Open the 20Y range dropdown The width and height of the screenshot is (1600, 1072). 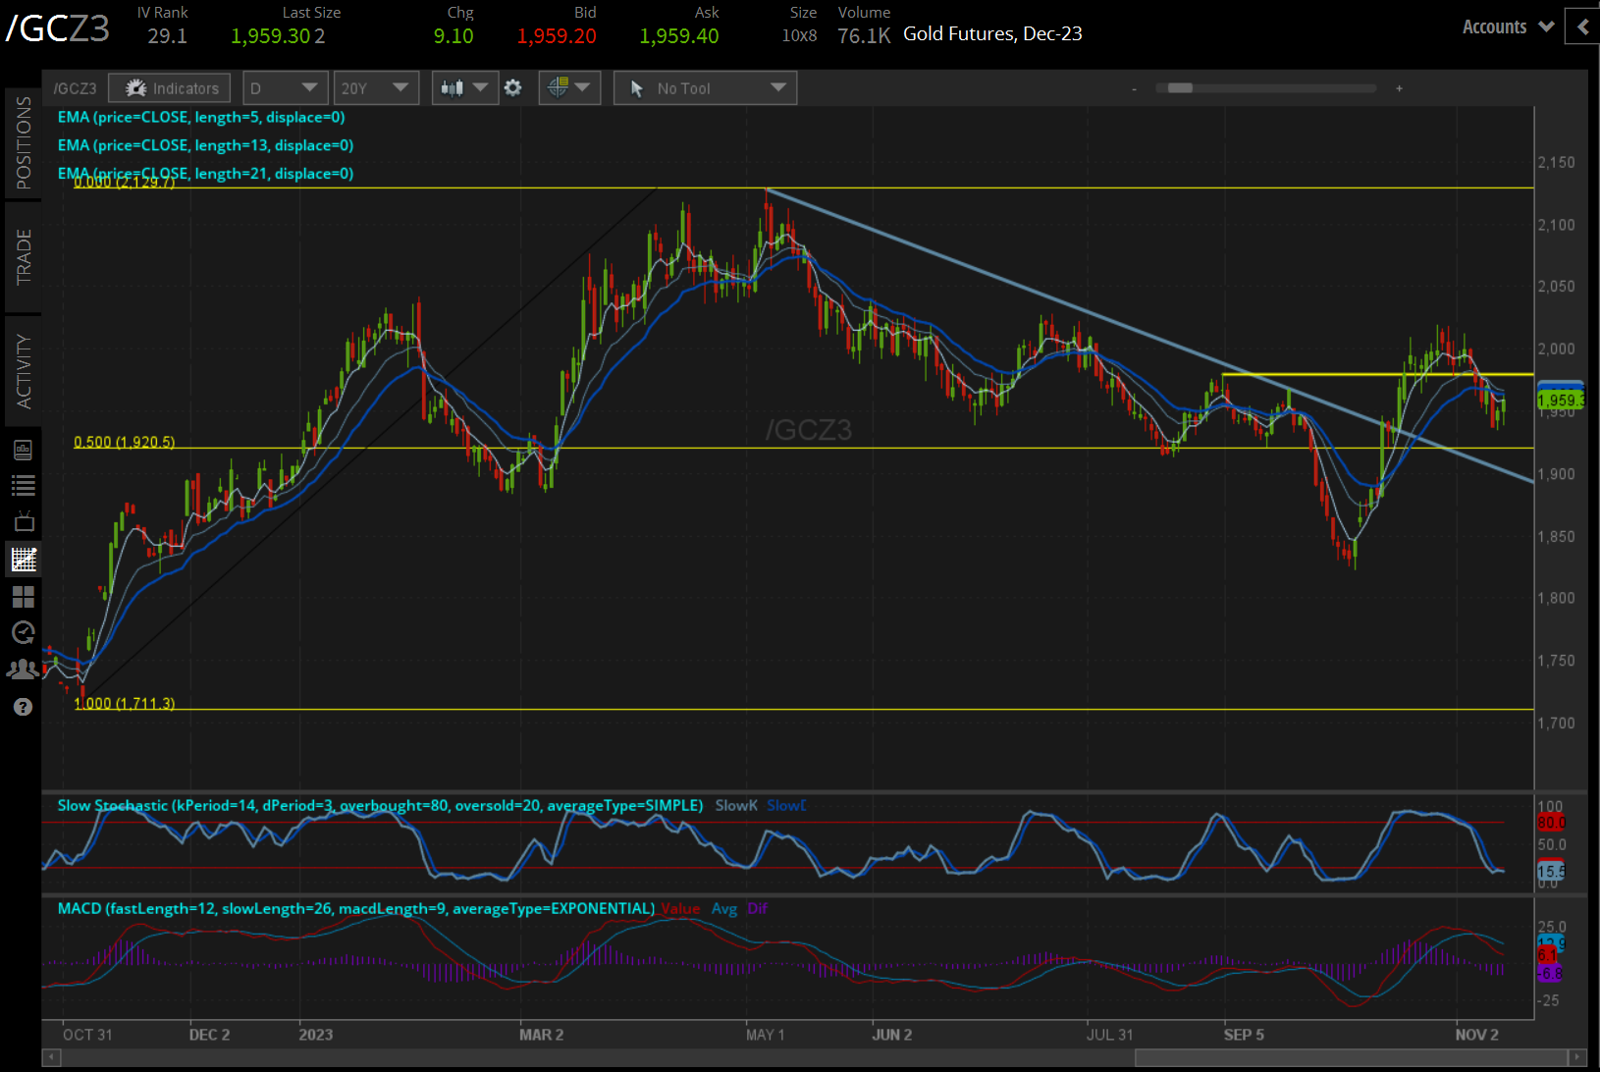click(x=376, y=87)
